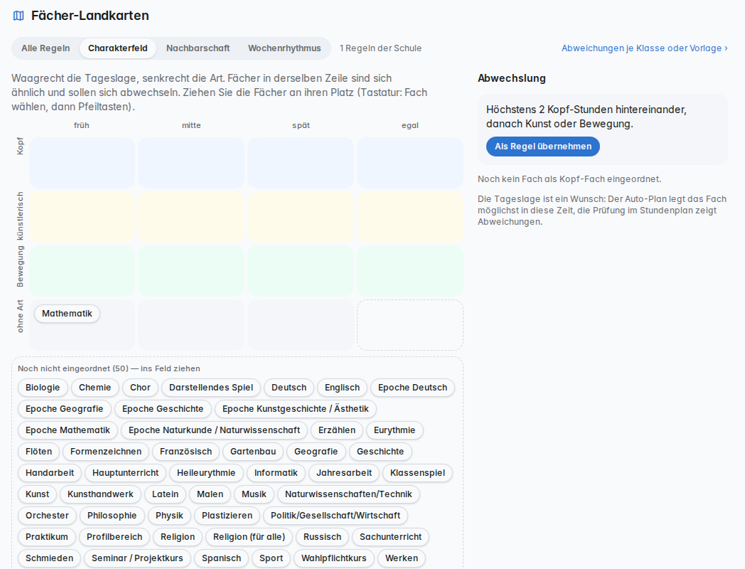Select the Darstellendes Spiel chip

pyautogui.click(x=211, y=388)
